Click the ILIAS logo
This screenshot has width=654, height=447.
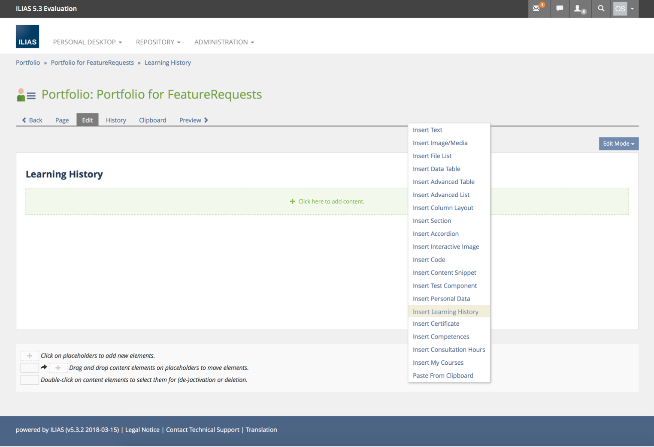pyautogui.click(x=27, y=36)
